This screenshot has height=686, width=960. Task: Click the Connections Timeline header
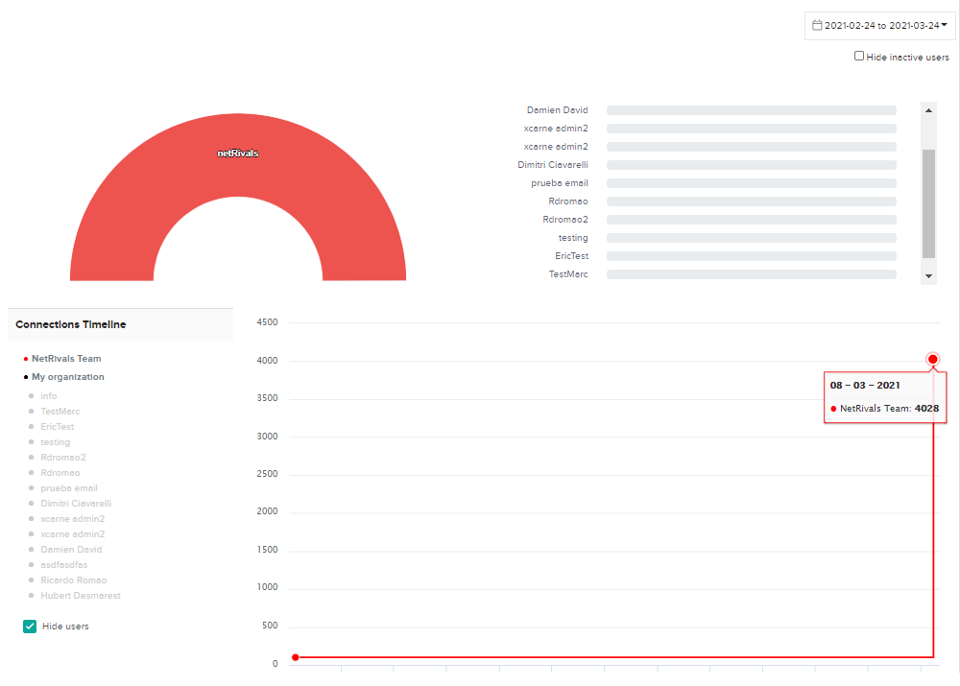pyautogui.click(x=71, y=324)
